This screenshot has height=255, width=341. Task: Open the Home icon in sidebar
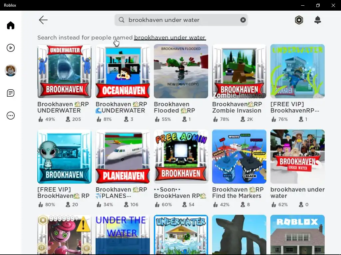(10, 25)
